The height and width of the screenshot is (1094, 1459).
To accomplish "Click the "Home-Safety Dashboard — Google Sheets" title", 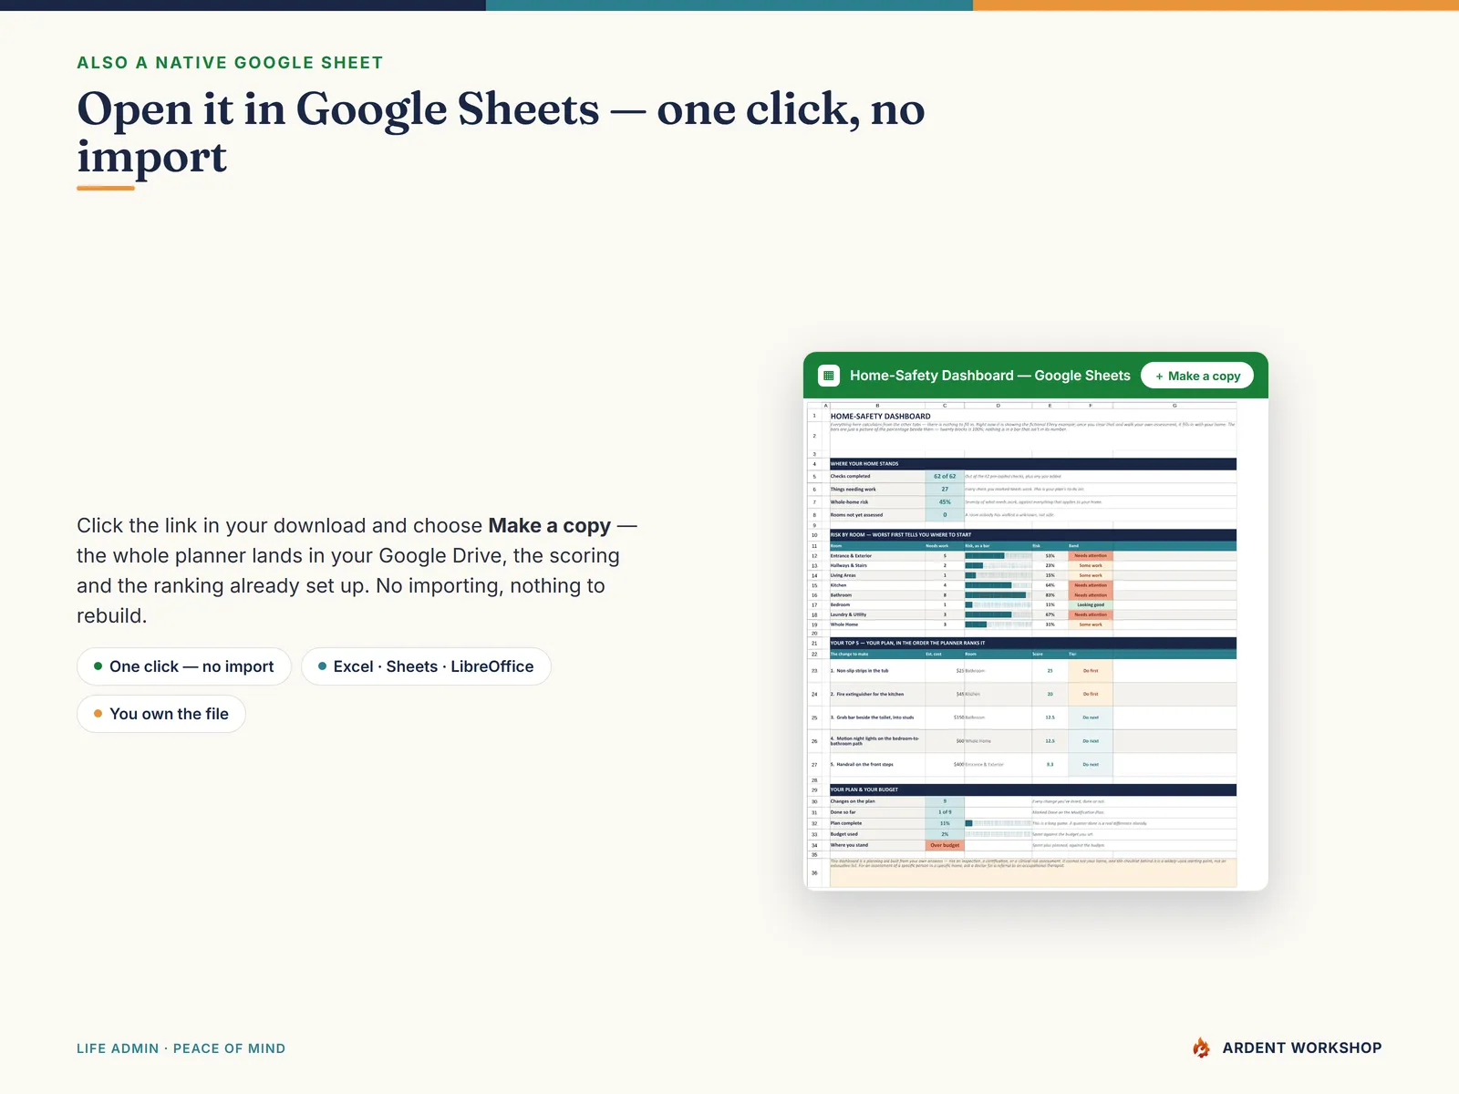I will [x=989, y=376].
